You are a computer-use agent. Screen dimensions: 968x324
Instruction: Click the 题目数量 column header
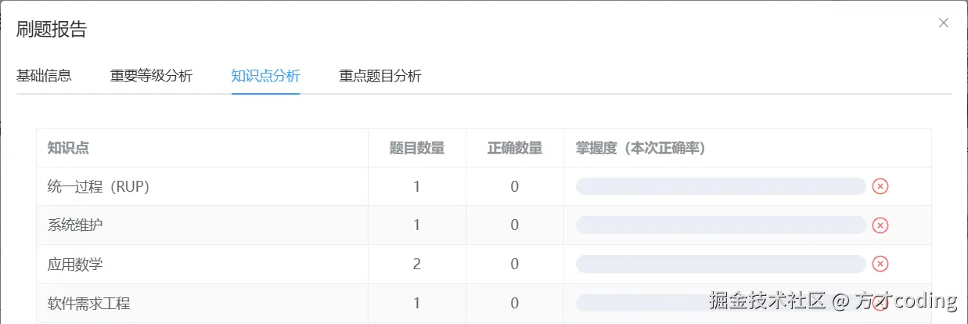(416, 148)
